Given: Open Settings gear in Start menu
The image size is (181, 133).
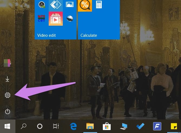Looking at the screenshot, I should pos(8,95).
